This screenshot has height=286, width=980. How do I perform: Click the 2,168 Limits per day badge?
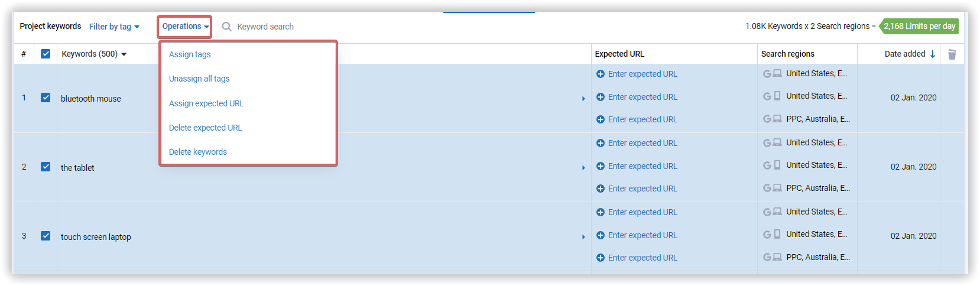coord(919,26)
